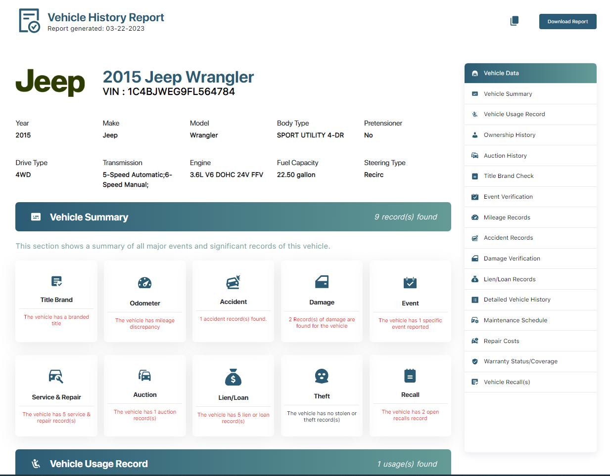
Task: Click the '9 record(s) found' text
Action: pos(406,216)
